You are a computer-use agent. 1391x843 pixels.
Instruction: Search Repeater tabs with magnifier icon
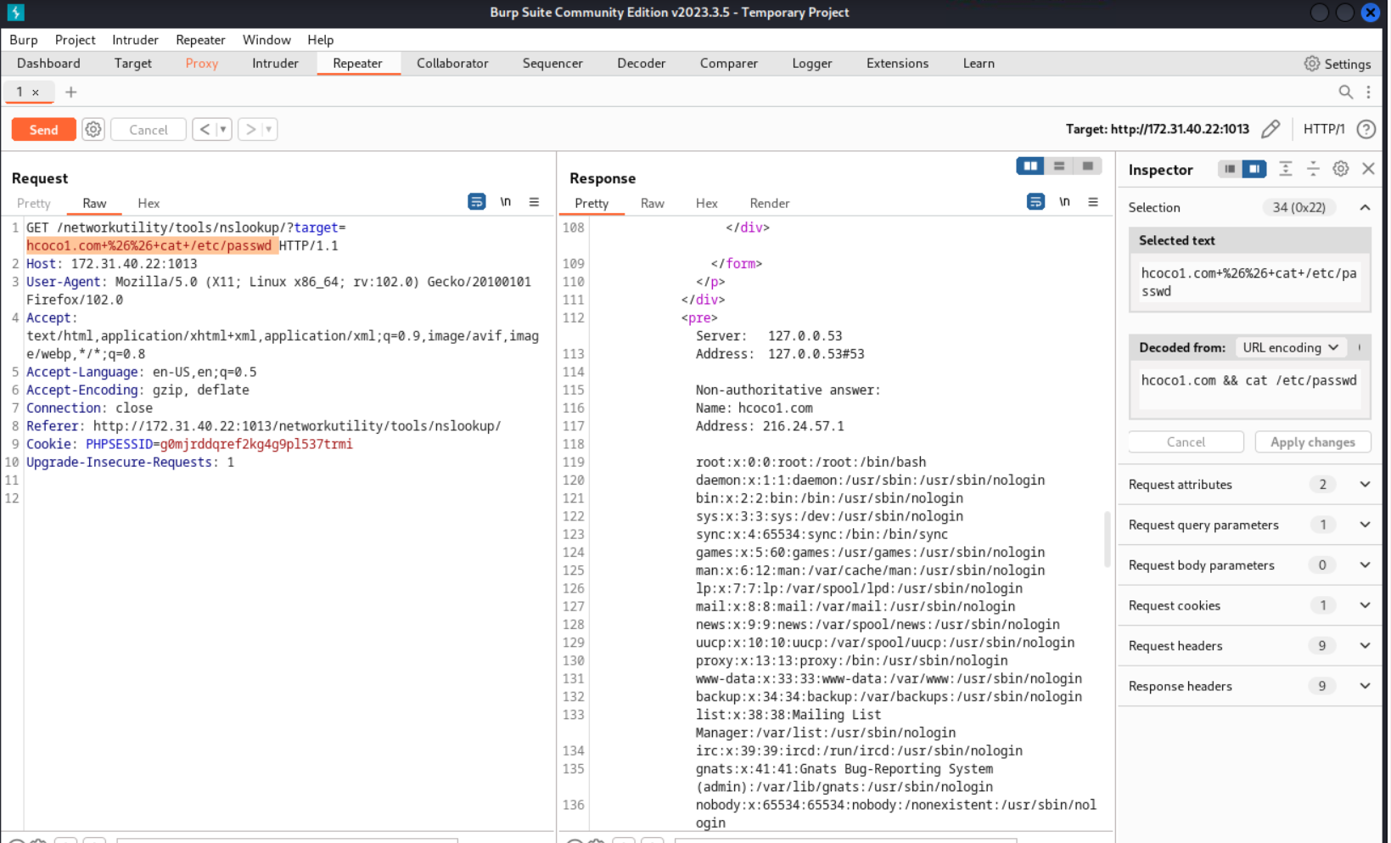(x=1345, y=92)
